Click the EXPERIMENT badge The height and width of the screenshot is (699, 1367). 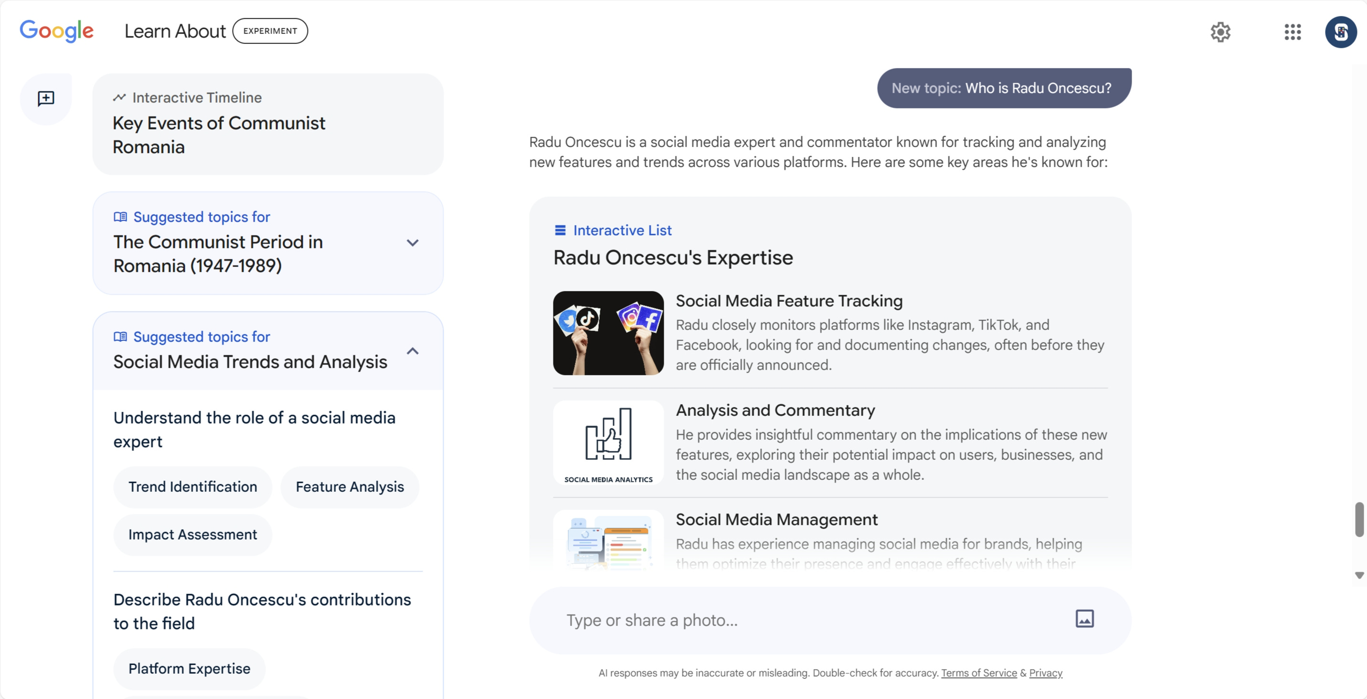pyautogui.click(x=270, y=31)
